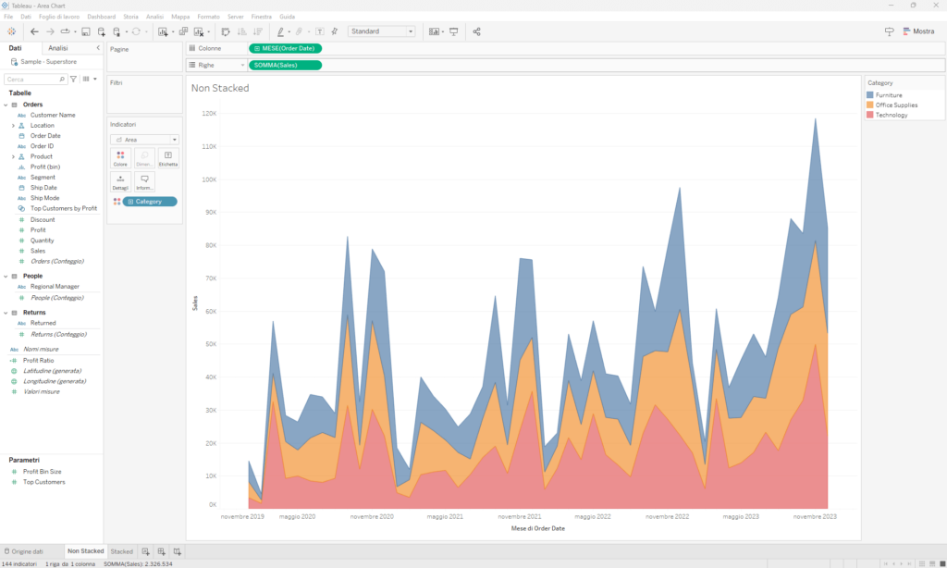Click the undo back arrow
947x568 pixels.
pos(34,31)
